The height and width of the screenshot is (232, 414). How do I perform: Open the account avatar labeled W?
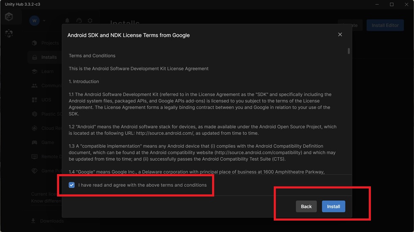click(x=34, y=21)
